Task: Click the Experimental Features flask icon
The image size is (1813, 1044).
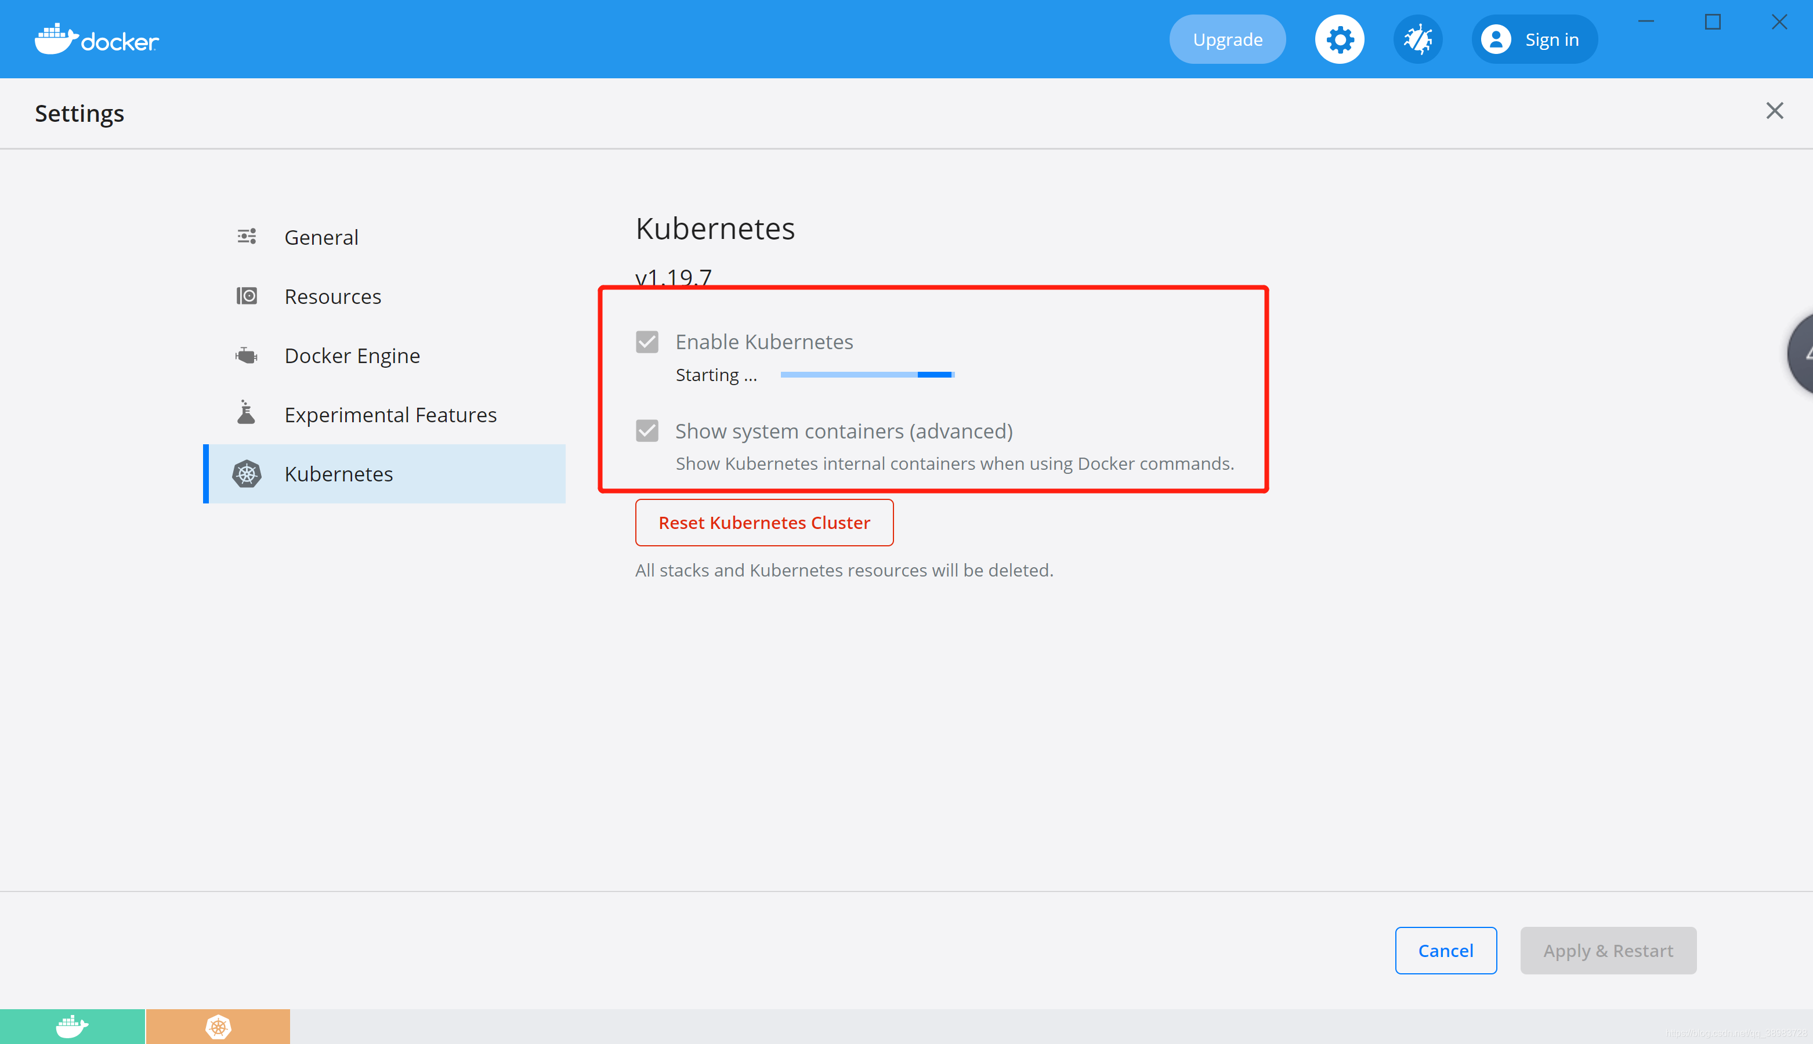Action: click(x=246, y=413)
